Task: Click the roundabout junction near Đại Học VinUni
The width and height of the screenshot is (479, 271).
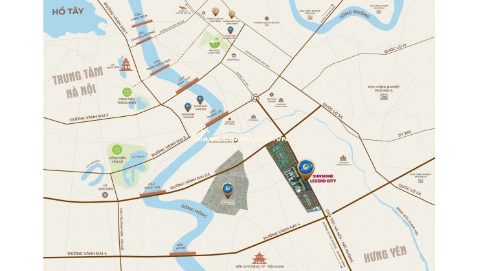Action: [x=255, y=97]
